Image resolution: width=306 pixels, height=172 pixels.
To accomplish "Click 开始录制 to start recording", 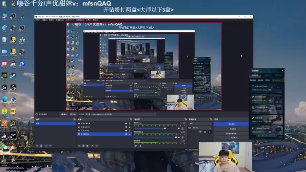I will [231, 129].
